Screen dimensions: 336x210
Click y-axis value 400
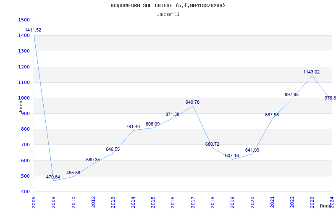pyautogui.click(x=26, y=192)
